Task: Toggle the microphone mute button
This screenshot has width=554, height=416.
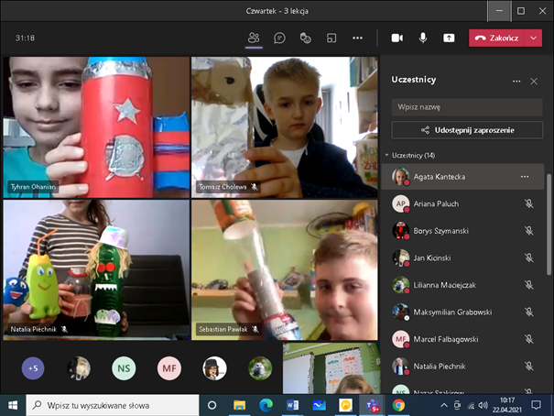Action: tap(423, 38)
